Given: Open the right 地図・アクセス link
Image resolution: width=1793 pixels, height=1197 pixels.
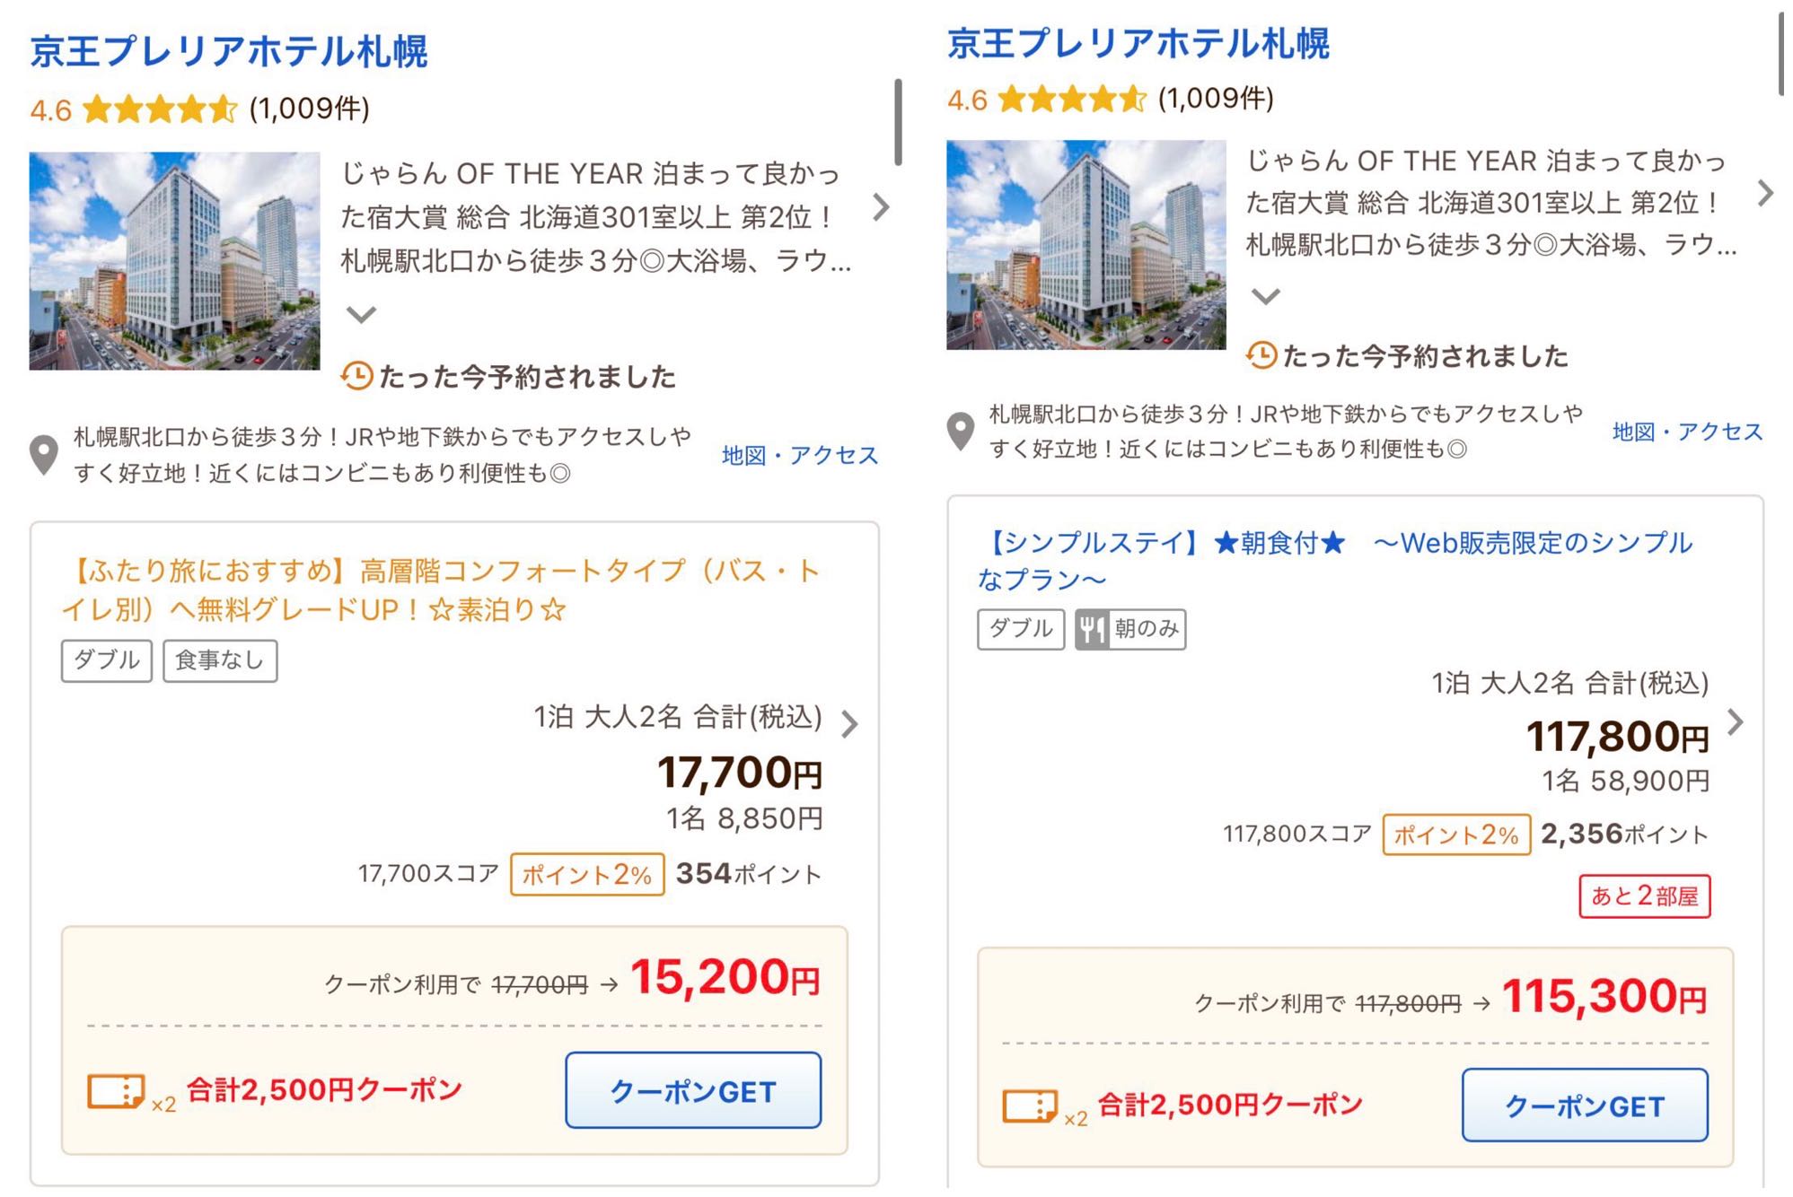Looking at the screenshot, I should 1687,432.
